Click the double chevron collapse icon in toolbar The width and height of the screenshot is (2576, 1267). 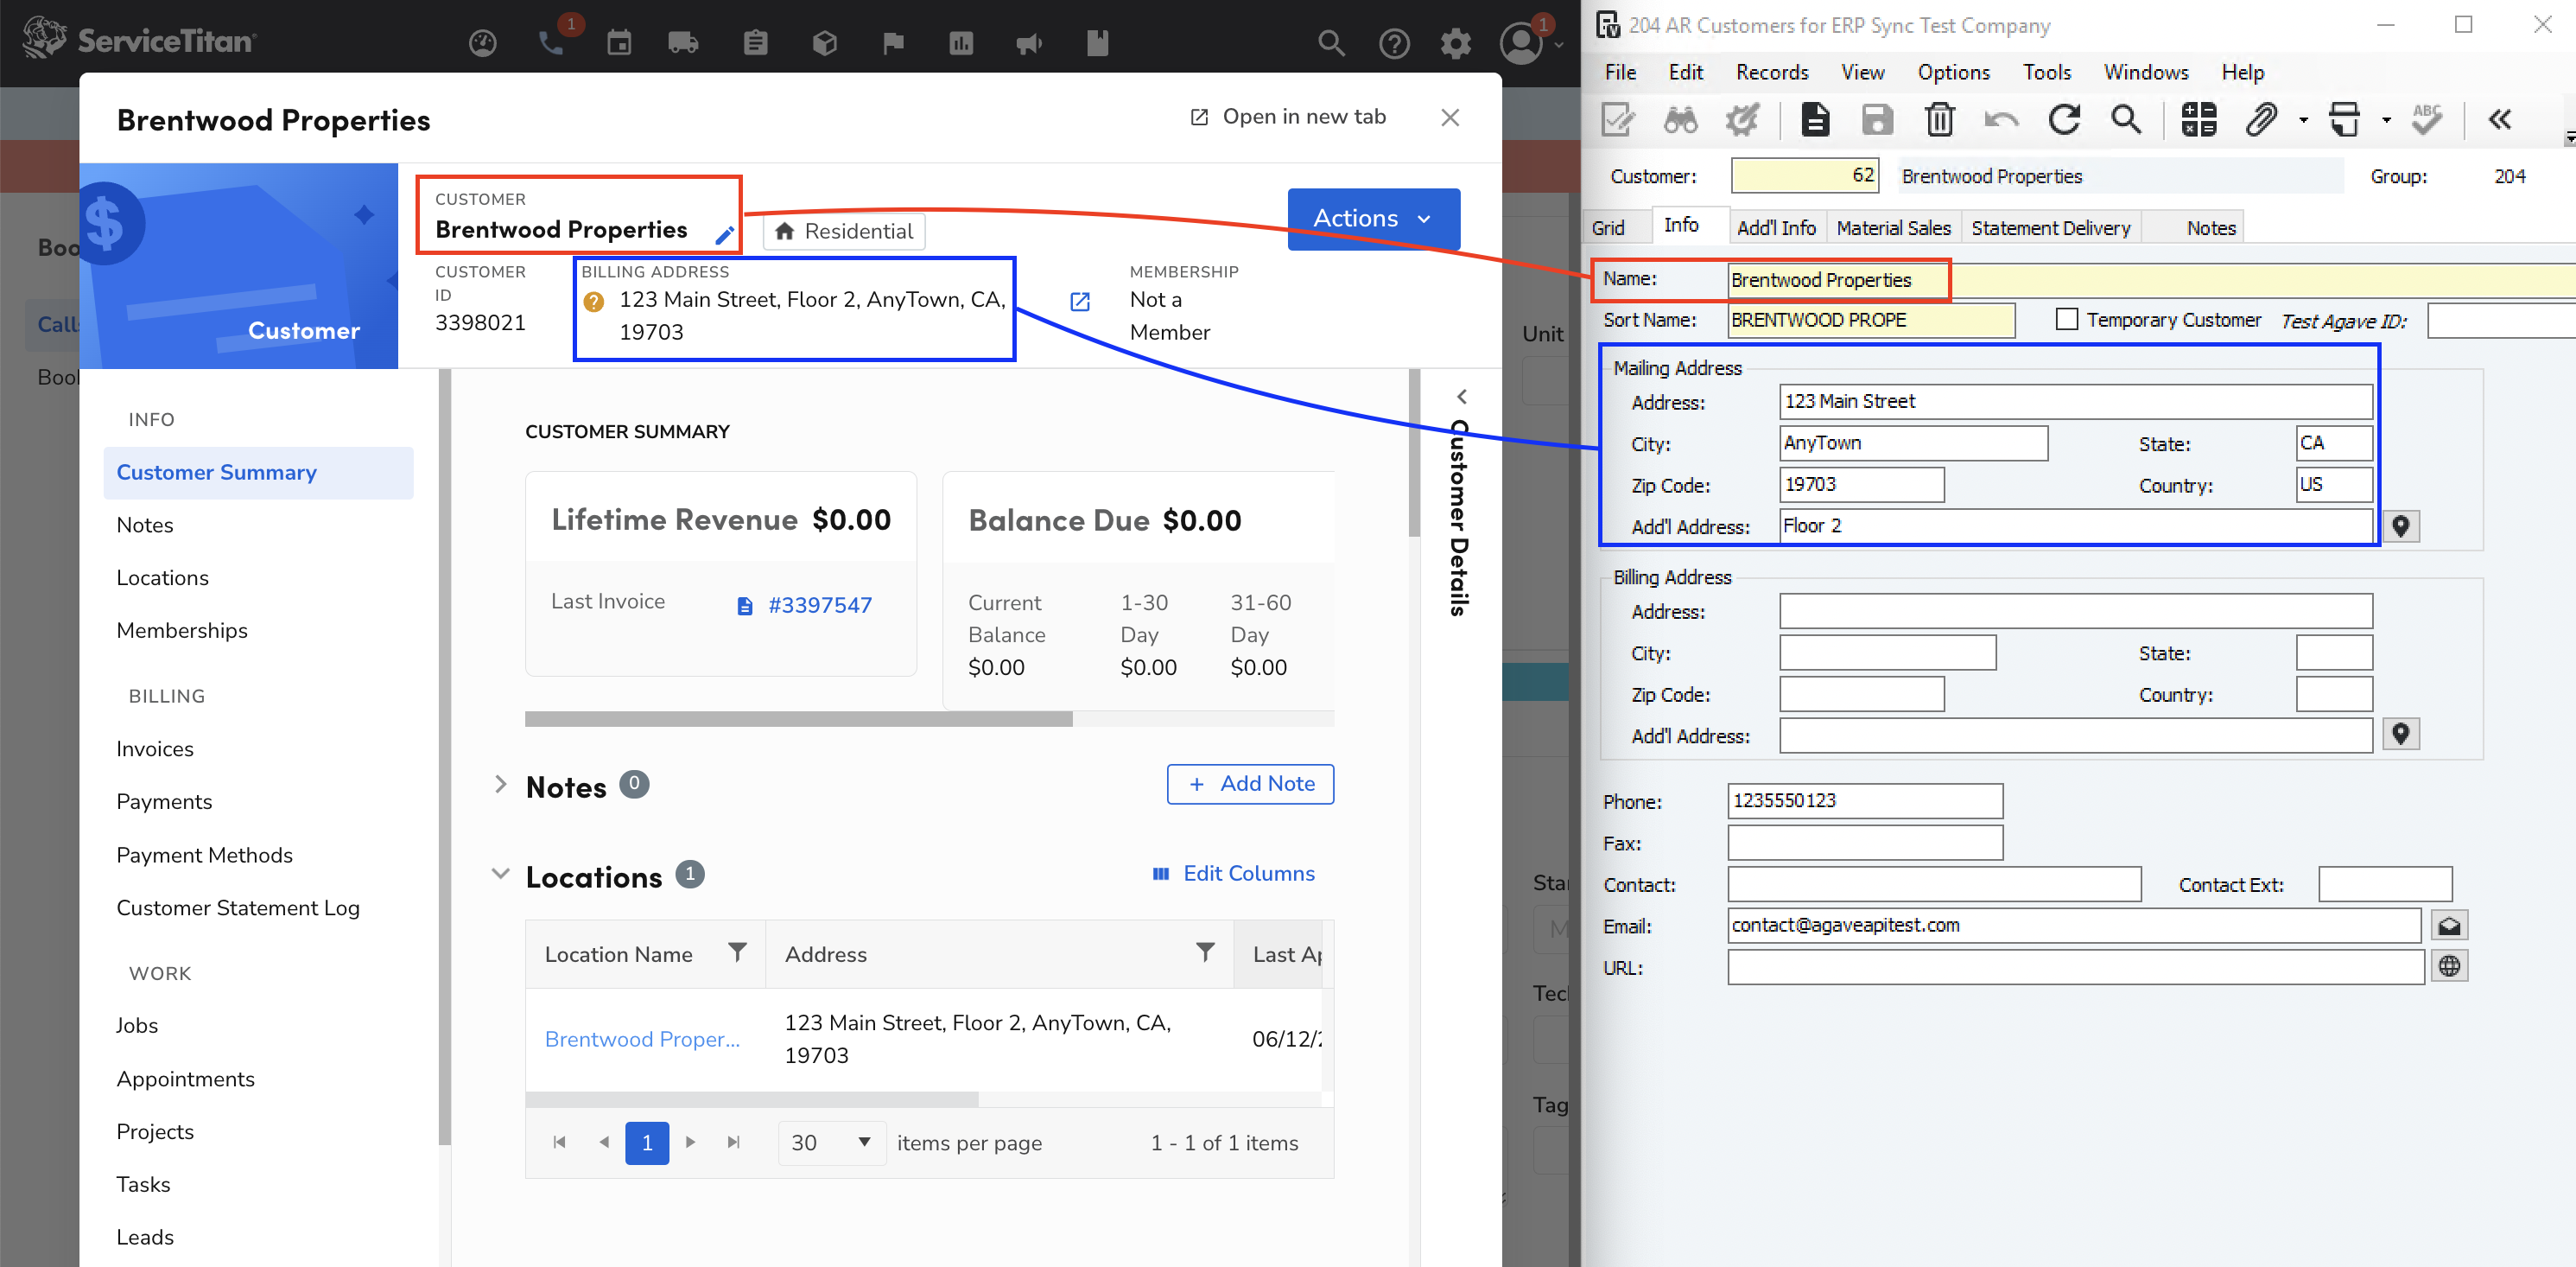click(2500, 120)
